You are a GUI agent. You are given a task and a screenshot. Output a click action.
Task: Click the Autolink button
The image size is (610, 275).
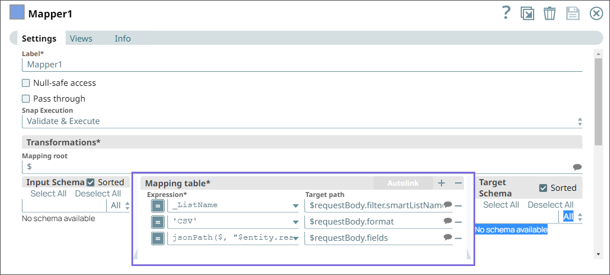click(403, 183)
